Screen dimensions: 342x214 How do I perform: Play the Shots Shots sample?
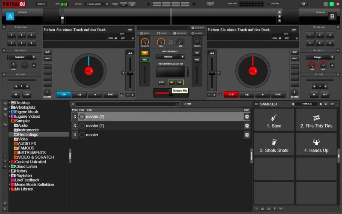click(x=274, y=144)
